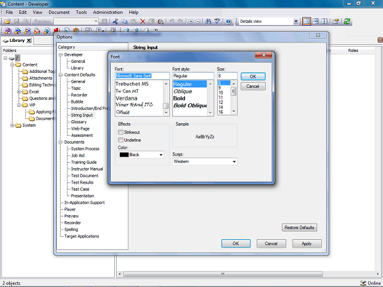Select Bold in the Font style list
The width and height of the screenshot is (383, 287).
coord(180,98)
